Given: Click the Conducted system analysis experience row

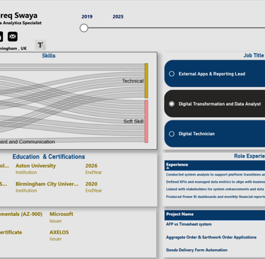Looking at the screenshot, I should tap(216, 175).
